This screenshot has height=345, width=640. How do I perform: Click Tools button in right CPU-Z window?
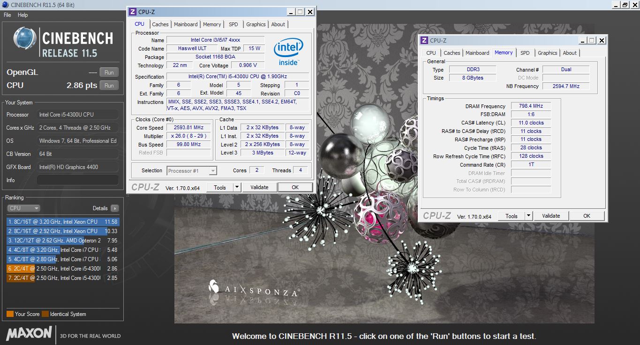coord(512,216)
